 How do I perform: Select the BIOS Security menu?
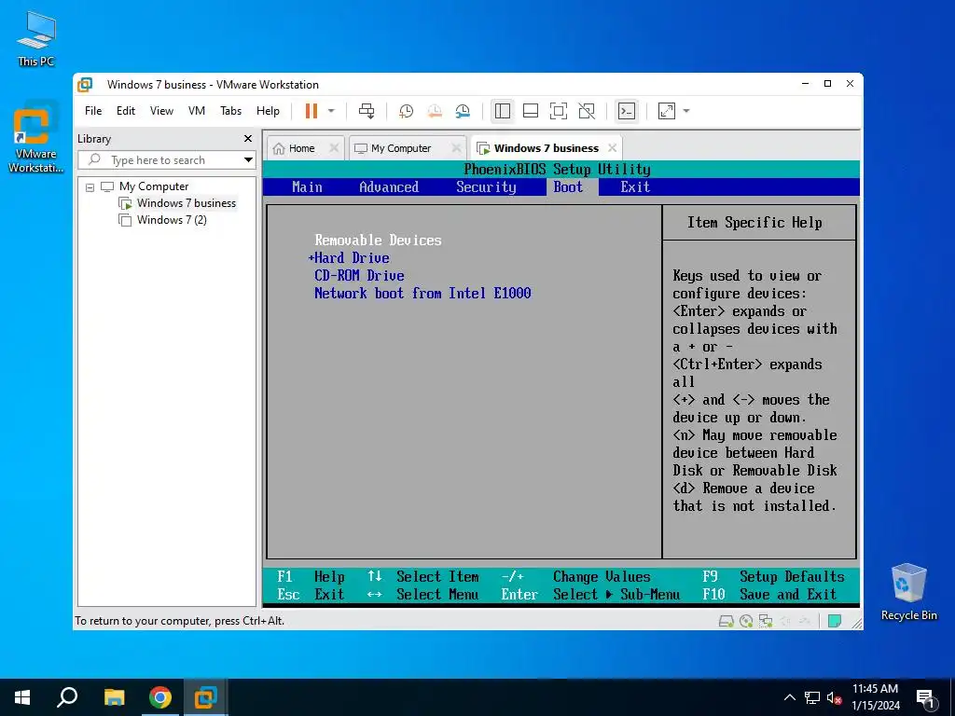point(486,186)
